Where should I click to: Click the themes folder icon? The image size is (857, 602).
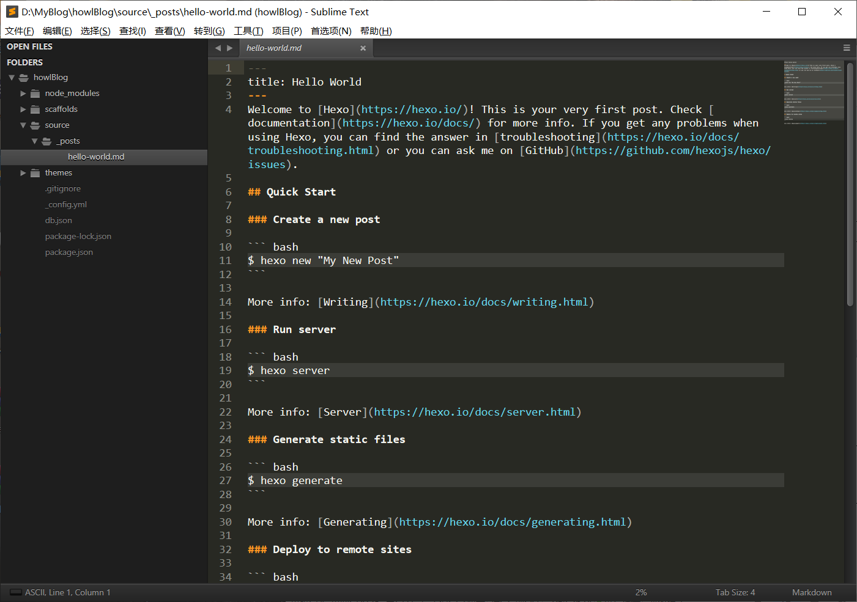pos(35,173)
